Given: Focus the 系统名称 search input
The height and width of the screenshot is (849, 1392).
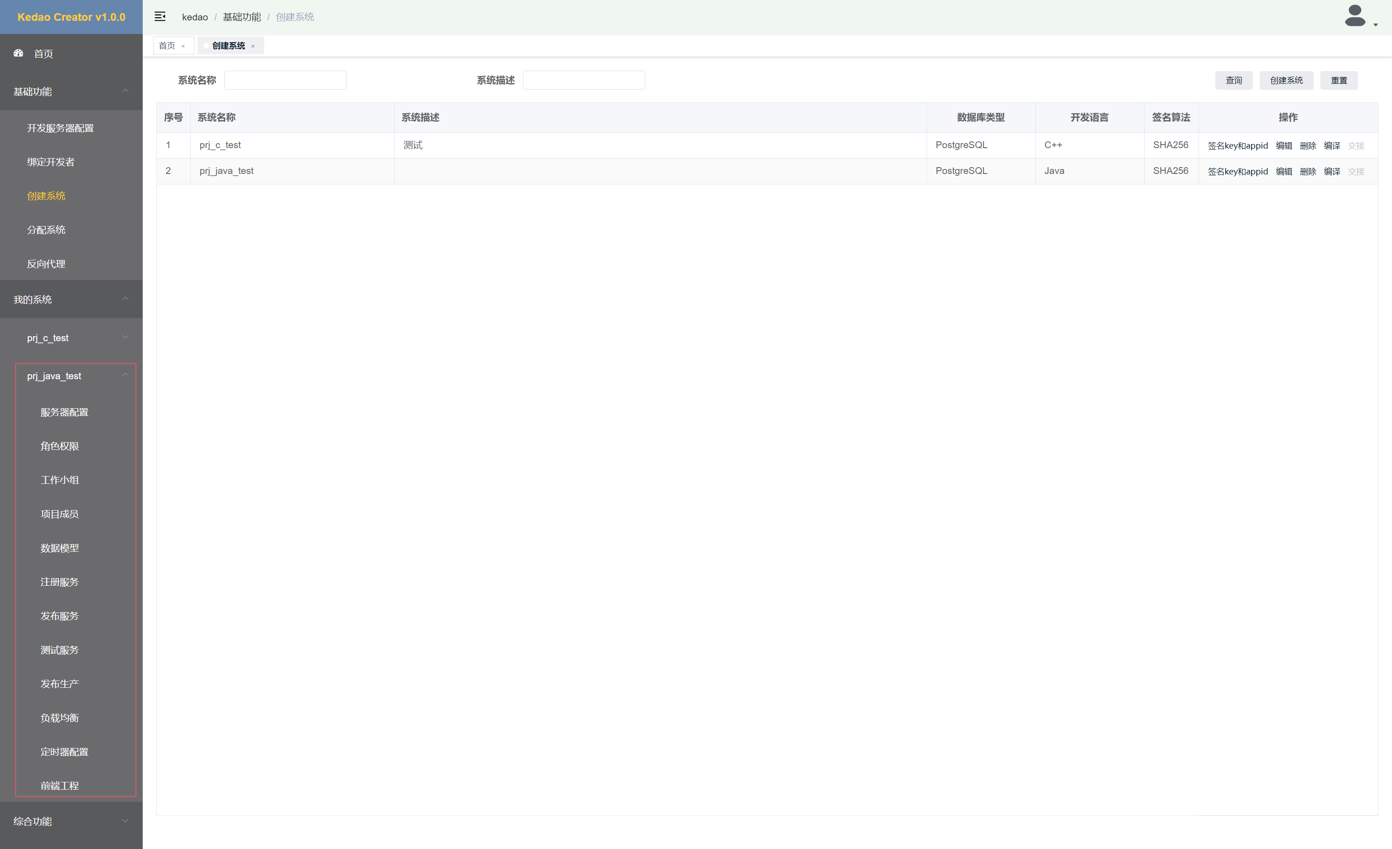Looking at the screenshot, I should tap(285, 80).
